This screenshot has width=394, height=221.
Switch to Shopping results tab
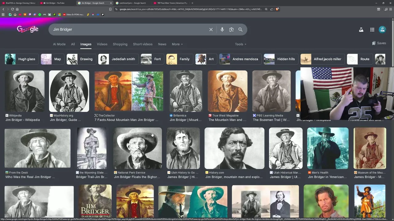click(x=120, y=44)
